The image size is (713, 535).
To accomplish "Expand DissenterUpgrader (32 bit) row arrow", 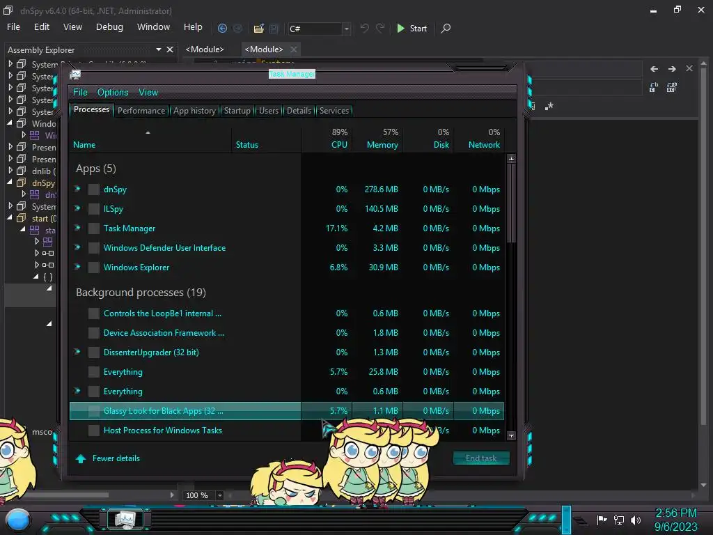I will point(77,352).
